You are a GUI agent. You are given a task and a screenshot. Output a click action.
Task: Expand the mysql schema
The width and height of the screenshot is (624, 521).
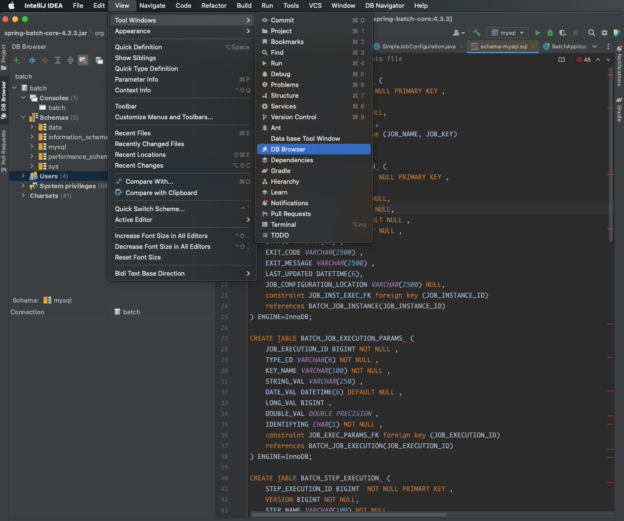click(32, 147)
